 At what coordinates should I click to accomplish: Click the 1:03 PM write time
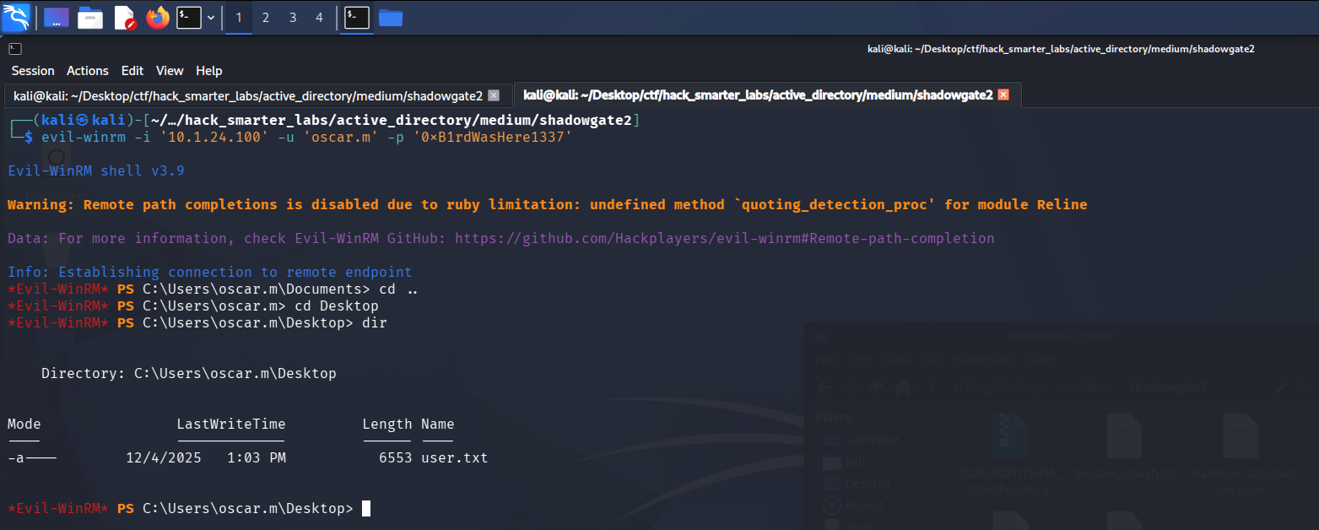point(257,458)
